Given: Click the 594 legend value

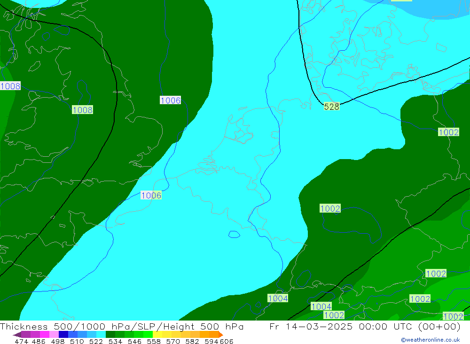Looking at the screenshot, I should (211, 341).
